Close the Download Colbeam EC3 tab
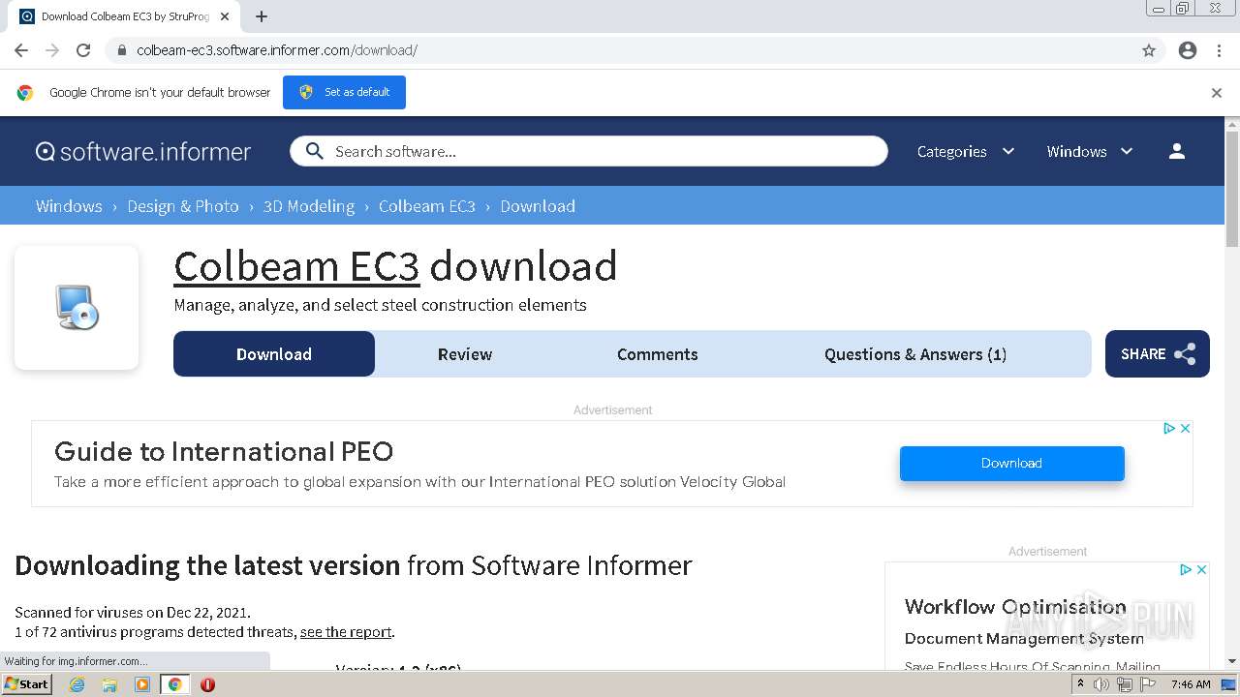 click(x=225, y=16)
